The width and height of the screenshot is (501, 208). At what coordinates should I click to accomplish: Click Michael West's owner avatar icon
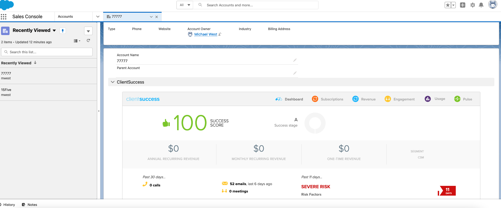pyautogui.click(x=190, y=34)
